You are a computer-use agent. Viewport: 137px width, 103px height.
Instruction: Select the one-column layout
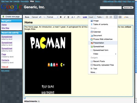(116, 17)
